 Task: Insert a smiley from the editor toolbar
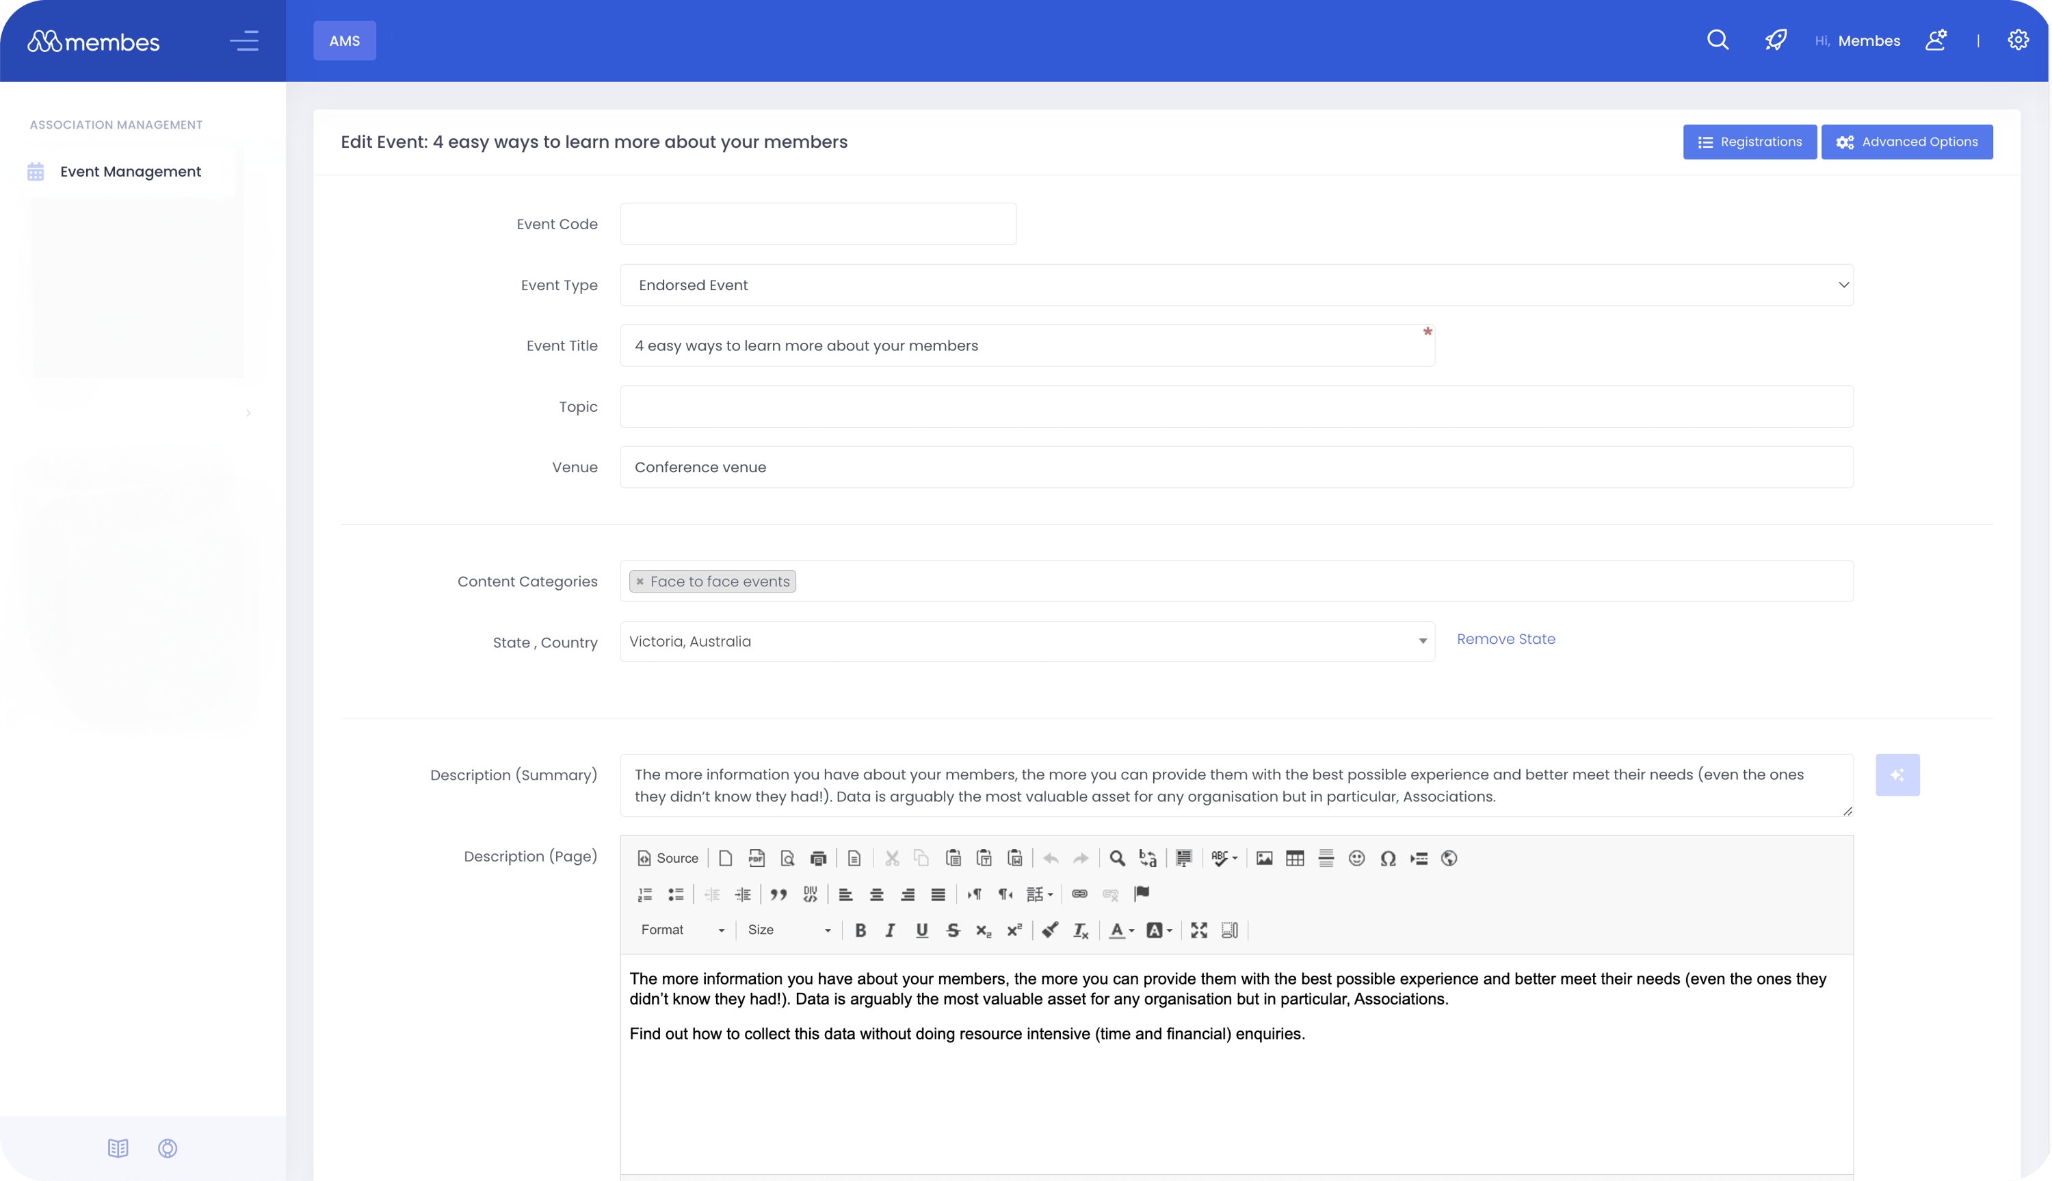[x=1357, y=858]
